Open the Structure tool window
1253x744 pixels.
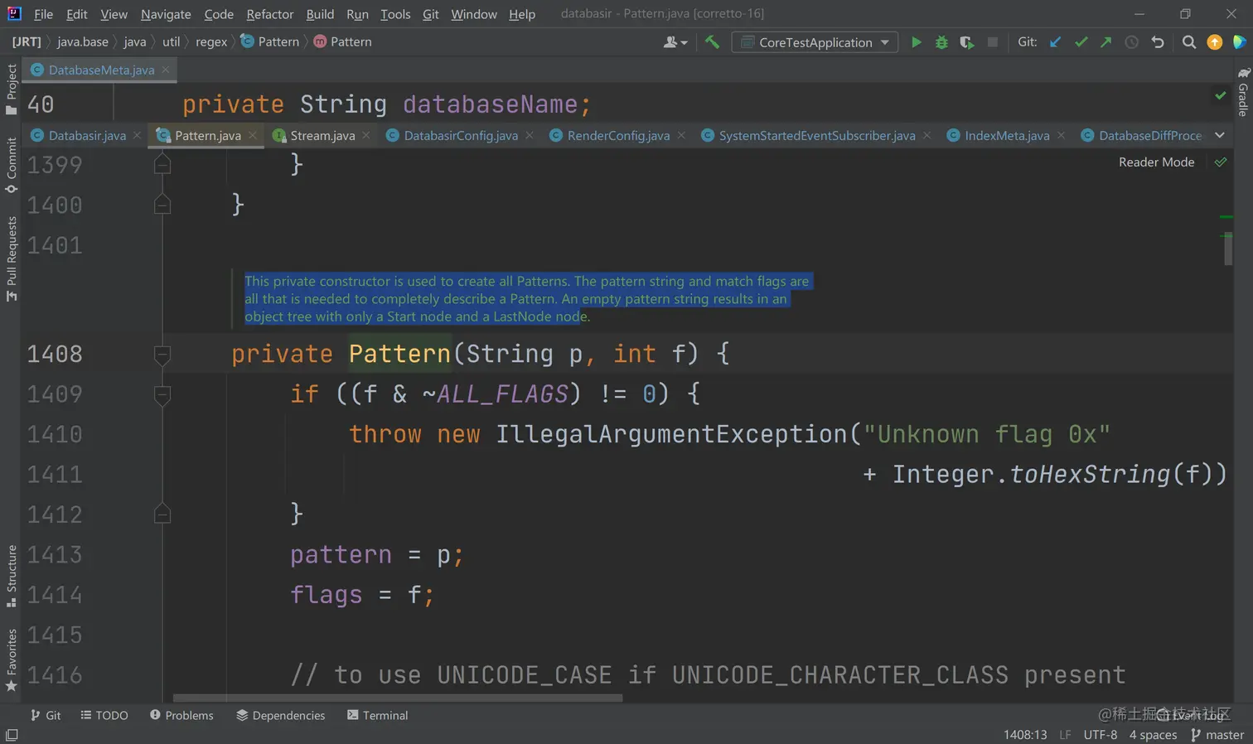[11, 577]
